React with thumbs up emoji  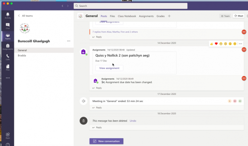(x=212, y=44)
